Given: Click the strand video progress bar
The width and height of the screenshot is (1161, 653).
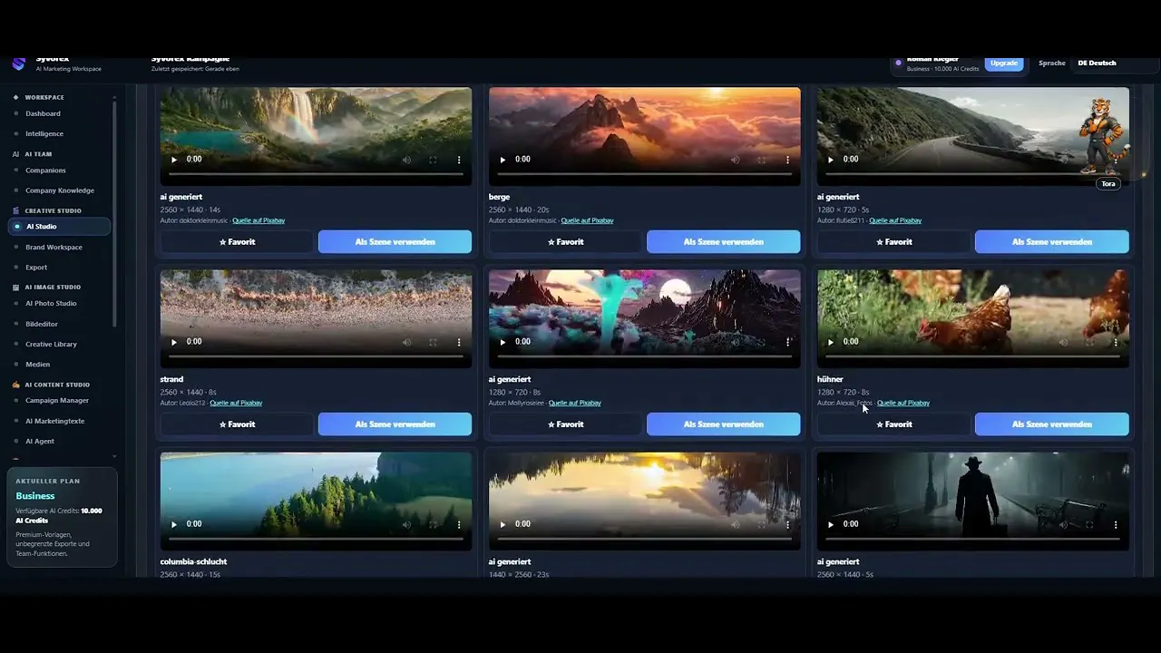Looking at the screenshot, I should [316, 356].
